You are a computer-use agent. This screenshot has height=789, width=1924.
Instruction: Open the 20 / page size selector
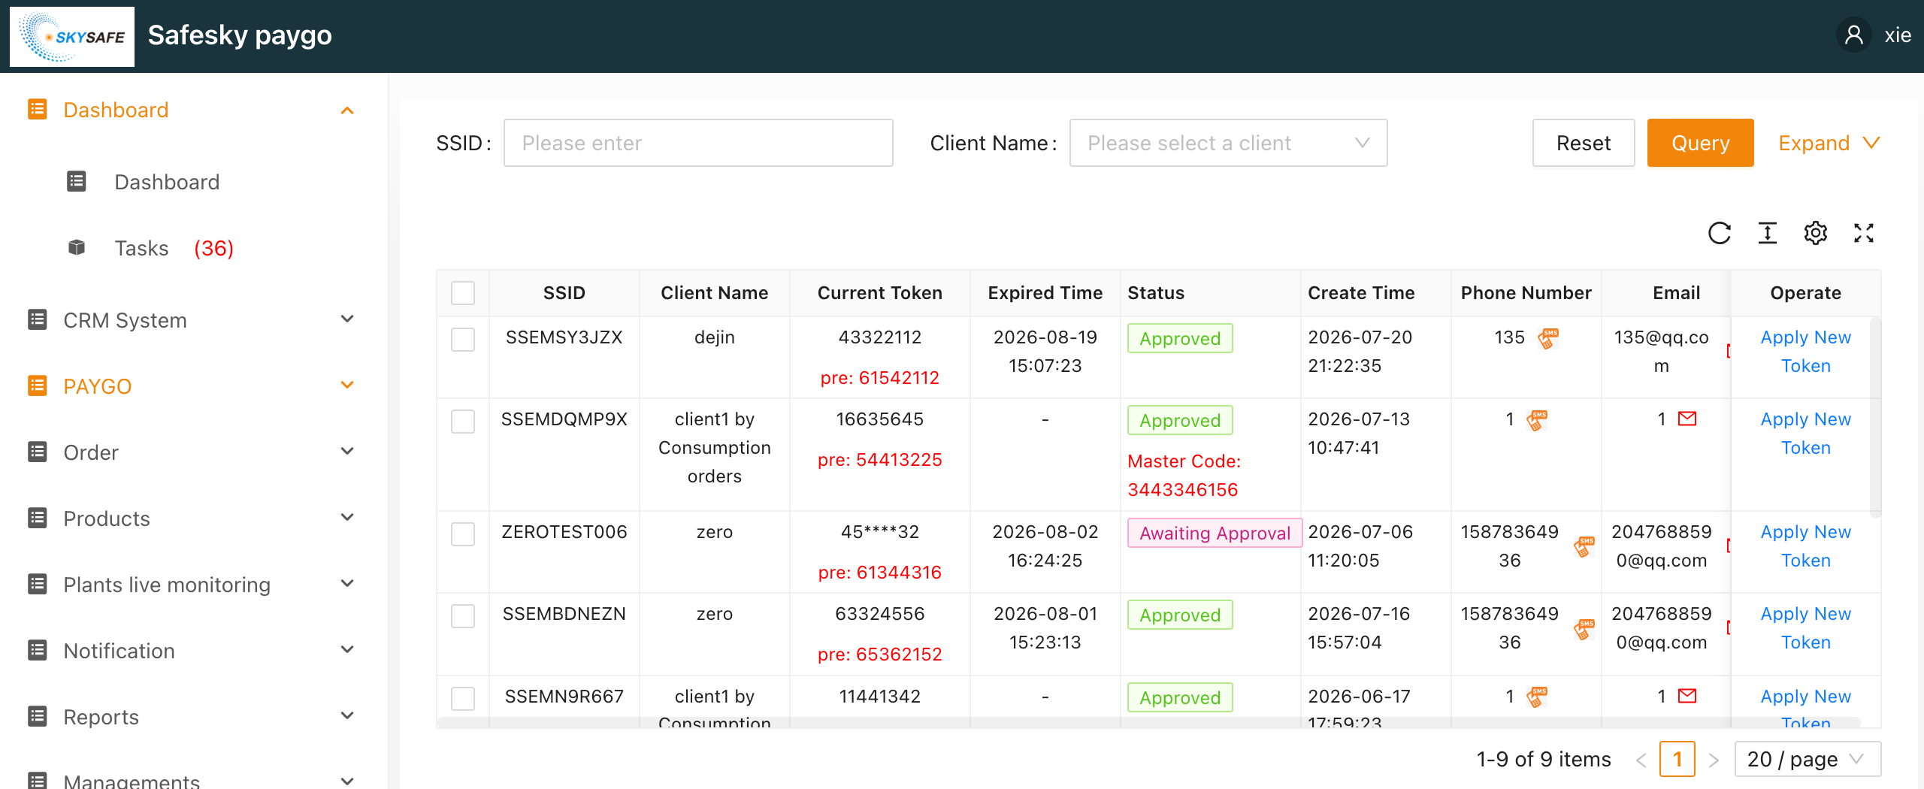point(1807,759)
